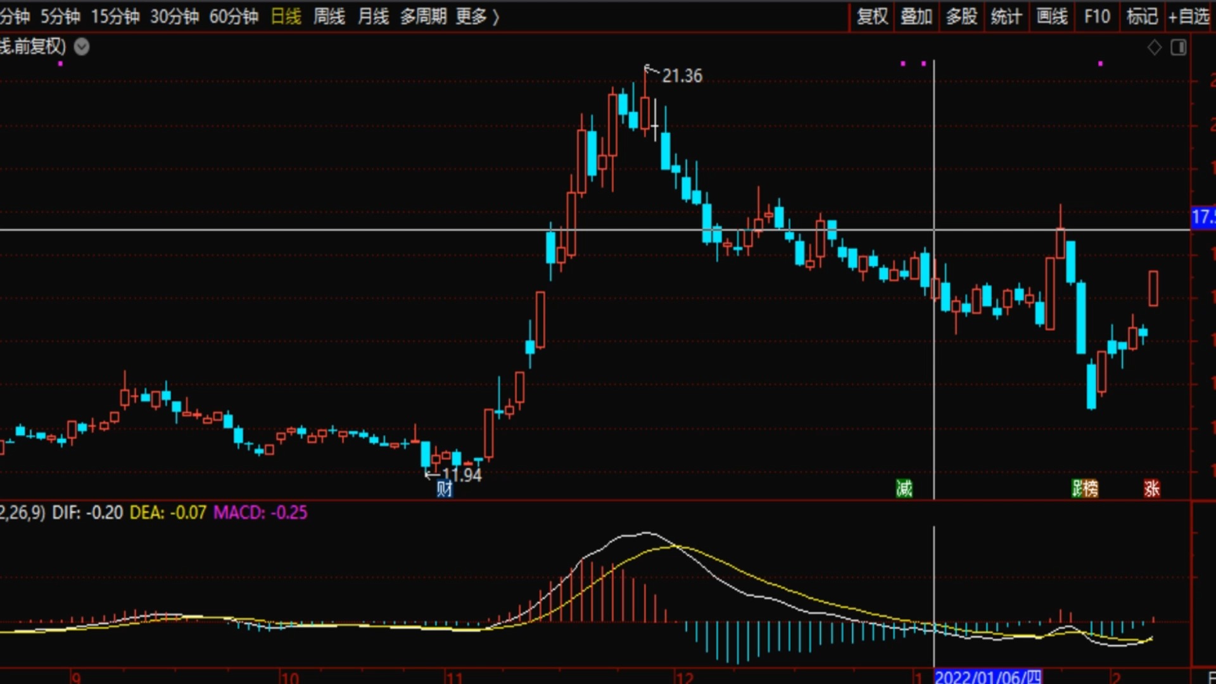Click the green 减 marker icon
The width and height of the screenshot is (1216, 684).
point(904,488)
